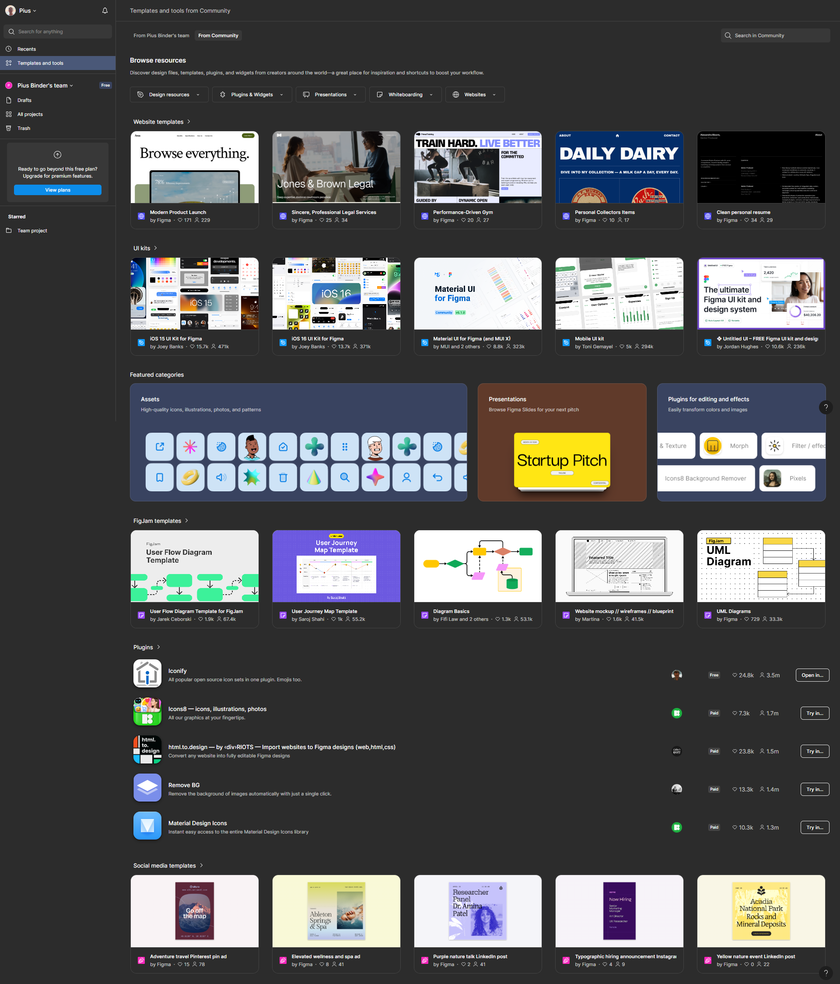Switch to From Pius Binder's team tab
Screen dimensions: 840x984
tap(161, 35)
